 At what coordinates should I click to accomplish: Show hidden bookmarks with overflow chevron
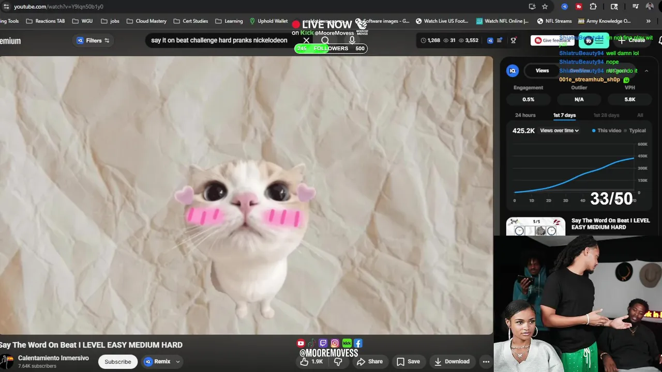pos(649,21)
